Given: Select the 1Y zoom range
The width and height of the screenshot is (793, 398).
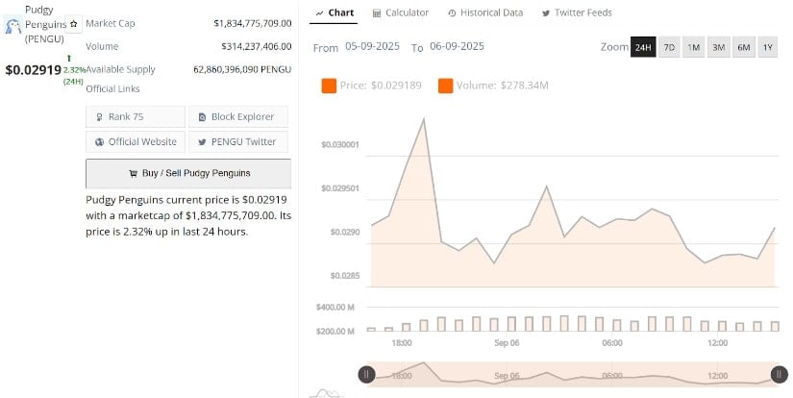Looking at the screenshot, I should tap(768, 47).
